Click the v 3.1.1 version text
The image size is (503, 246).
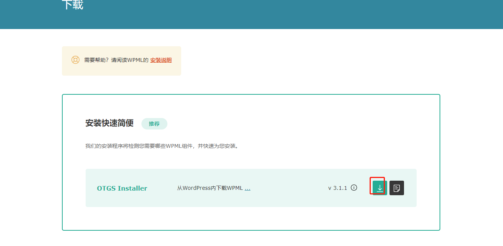(337, 188)
